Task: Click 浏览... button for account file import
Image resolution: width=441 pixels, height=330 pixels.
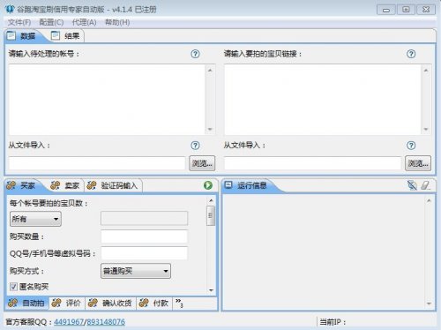Action: pos(202,163)
